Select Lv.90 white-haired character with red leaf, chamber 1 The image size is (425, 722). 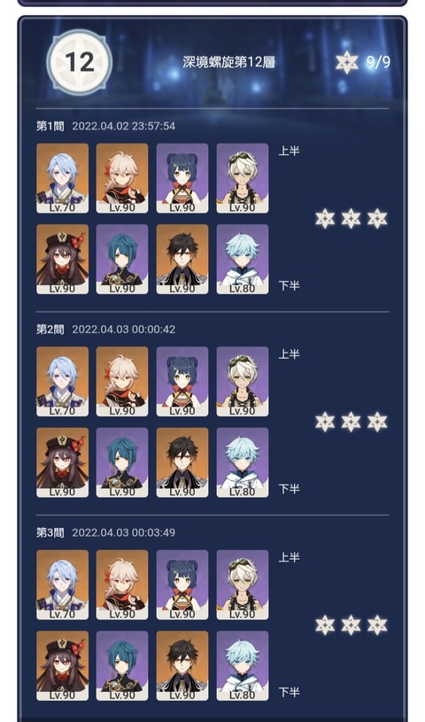(x=122, y=178)
